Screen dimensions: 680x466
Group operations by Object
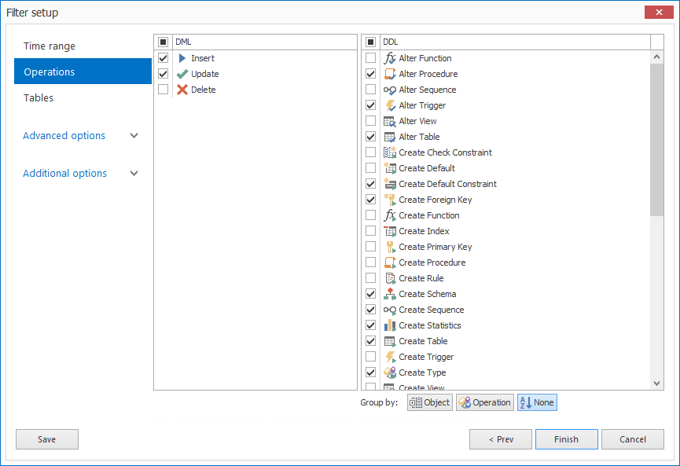click(430, 402)
